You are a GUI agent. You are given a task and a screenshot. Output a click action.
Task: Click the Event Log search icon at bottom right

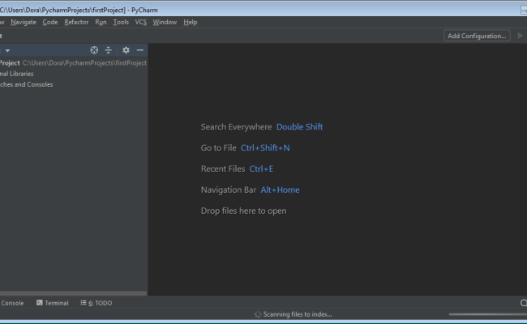[523, 303]
